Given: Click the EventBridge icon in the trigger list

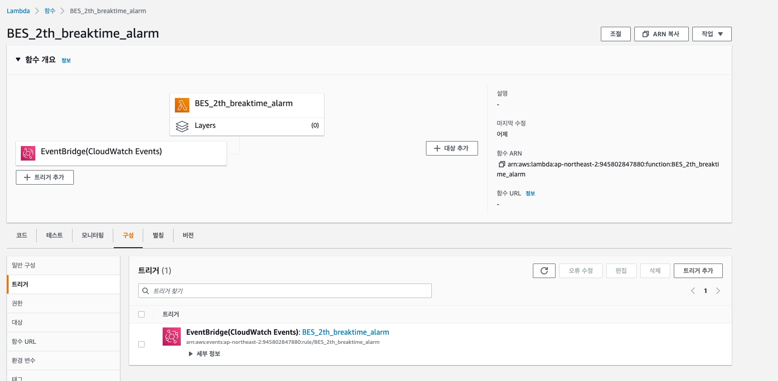Looking at the screenshot, I should click(x=172, y=337).
